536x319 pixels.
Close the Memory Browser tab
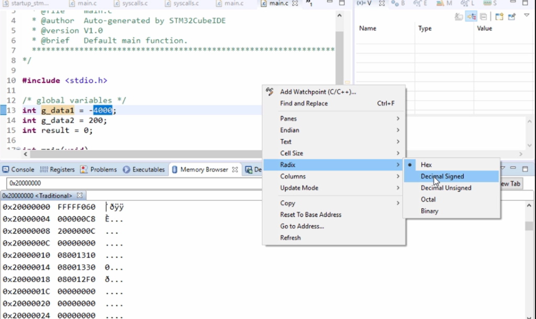click(235, 169)
